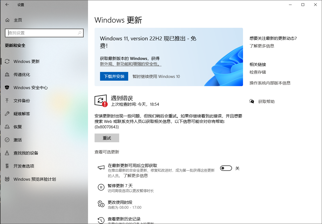This screenshot has height=224, width=322.
Task: Open 开发者选项 in the sidebar
Action: (x=24, y=166)
